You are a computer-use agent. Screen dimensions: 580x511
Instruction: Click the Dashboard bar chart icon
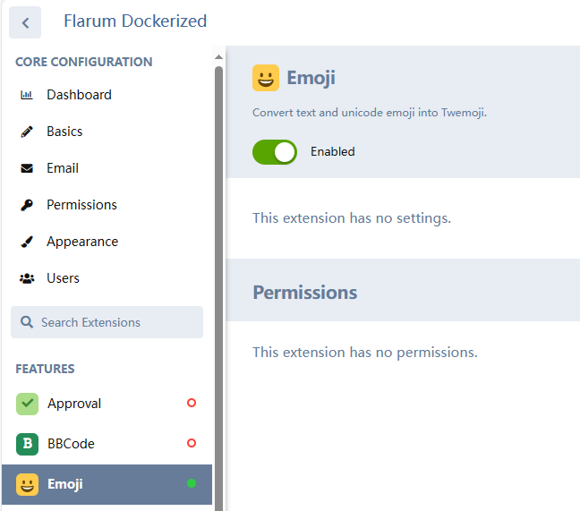(27, 95)
